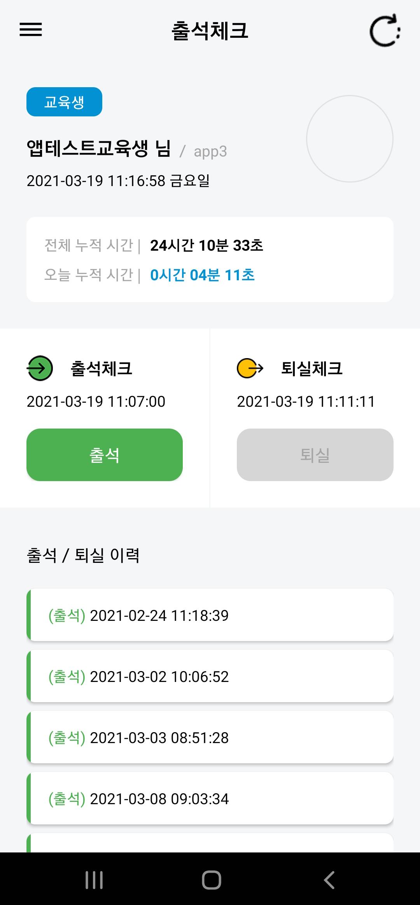420x905 pixels.
Task: Tap the green check-in arrow icon
Action: tap(40, 368)
